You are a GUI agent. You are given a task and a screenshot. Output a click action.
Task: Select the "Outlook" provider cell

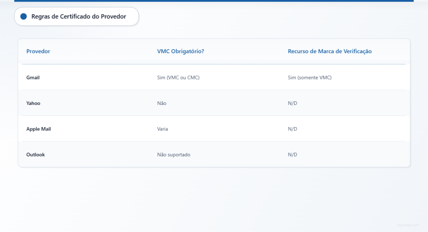pyautogui.click(x=36, y=155)
